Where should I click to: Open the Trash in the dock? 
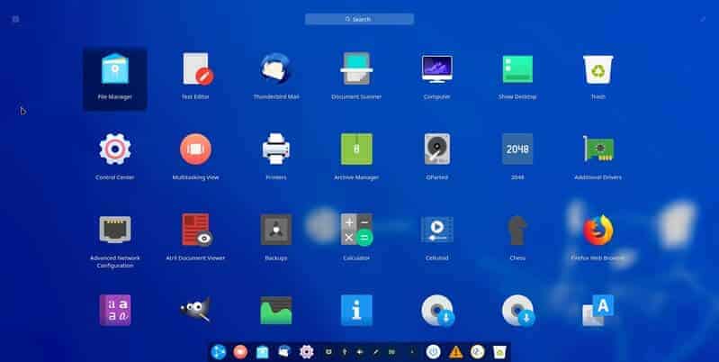[x=499, y=352]
